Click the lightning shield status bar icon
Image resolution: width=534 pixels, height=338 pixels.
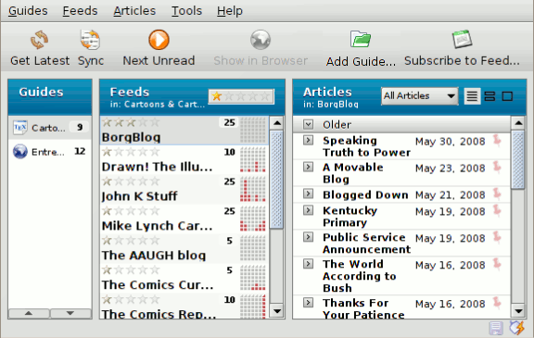pyautogui.click(x=516, y=328)
